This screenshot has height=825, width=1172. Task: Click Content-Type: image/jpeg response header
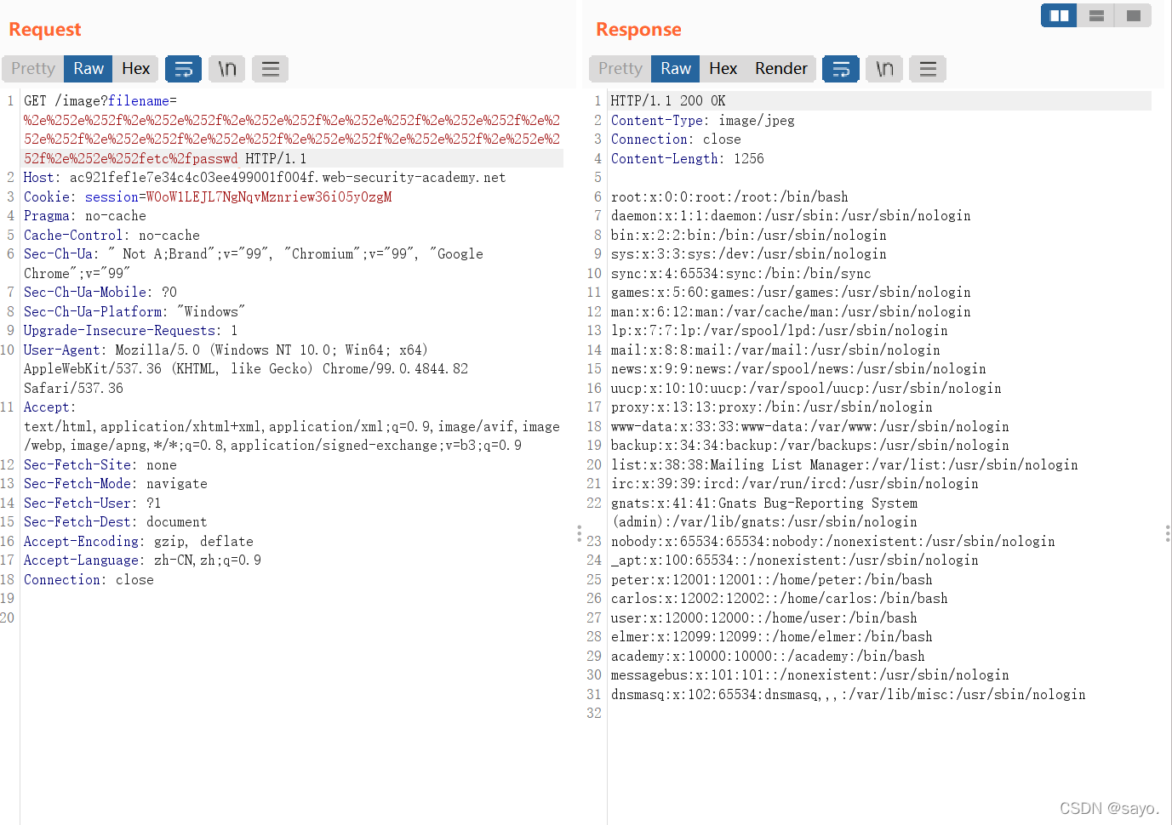point(703,120)
